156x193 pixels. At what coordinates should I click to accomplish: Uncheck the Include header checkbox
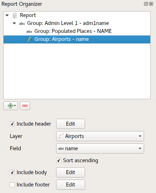tap(12, 124)
